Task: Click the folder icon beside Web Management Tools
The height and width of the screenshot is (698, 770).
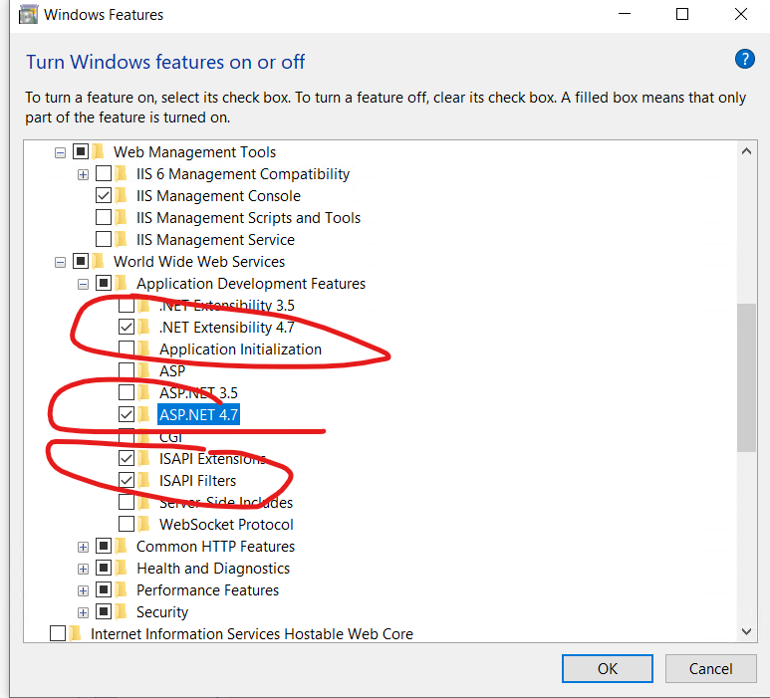Action: tap(99, 151)
